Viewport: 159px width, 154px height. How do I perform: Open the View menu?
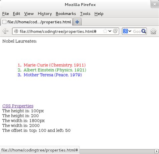[29, 14]
